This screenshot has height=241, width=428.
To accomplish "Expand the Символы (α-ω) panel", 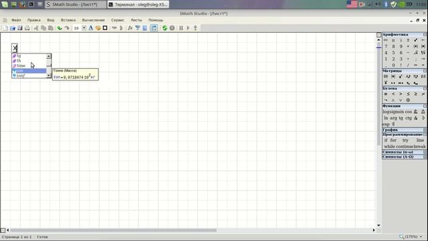I will tap(425, 152).
